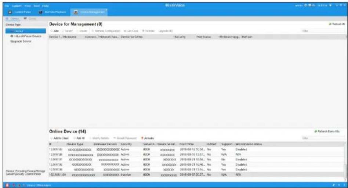Select Device in the Device Type tree

[x=26, y=31]
